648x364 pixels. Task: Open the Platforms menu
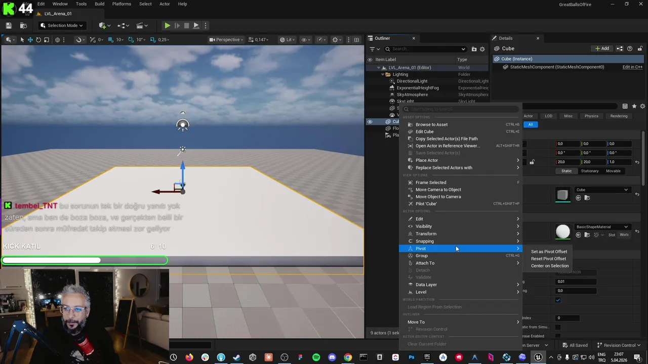121,4
